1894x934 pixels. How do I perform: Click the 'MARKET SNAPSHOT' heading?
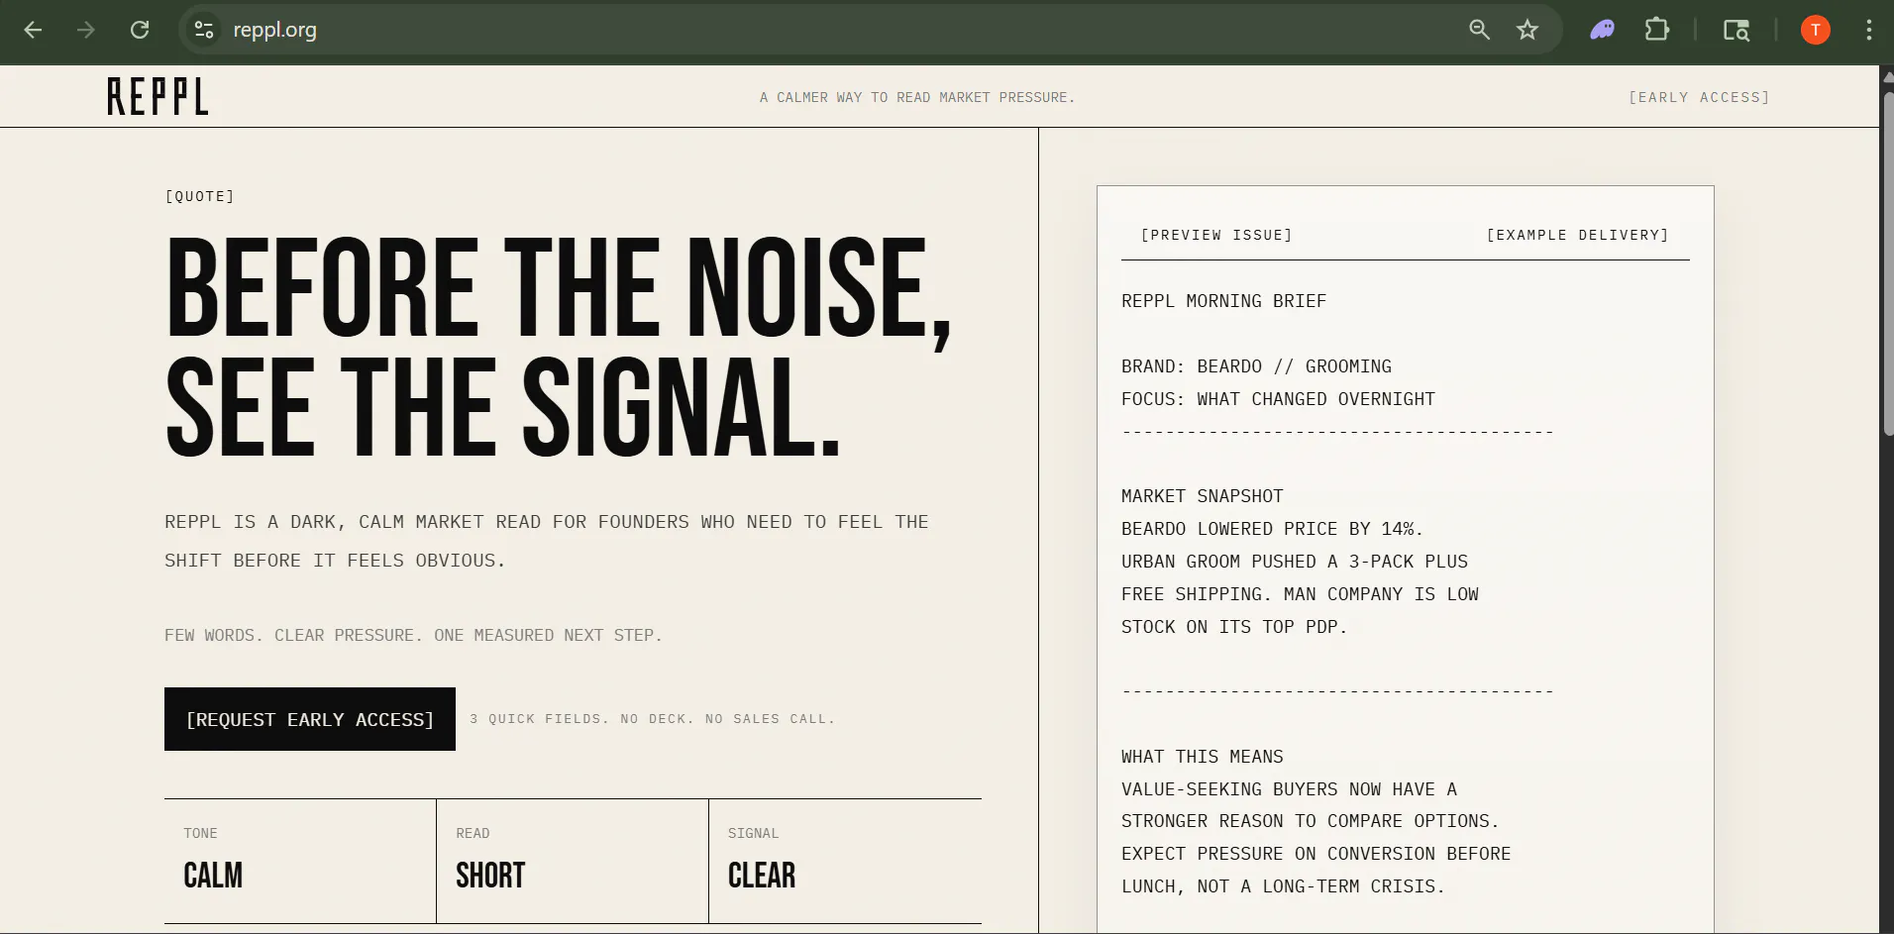tap(1202, 496)
